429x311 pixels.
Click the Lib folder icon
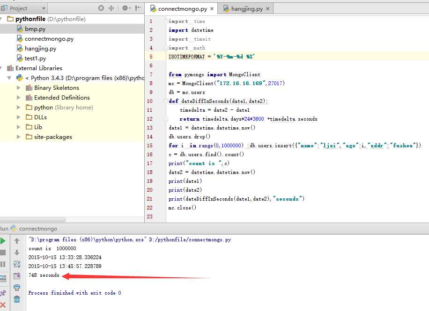pos(29,127)
